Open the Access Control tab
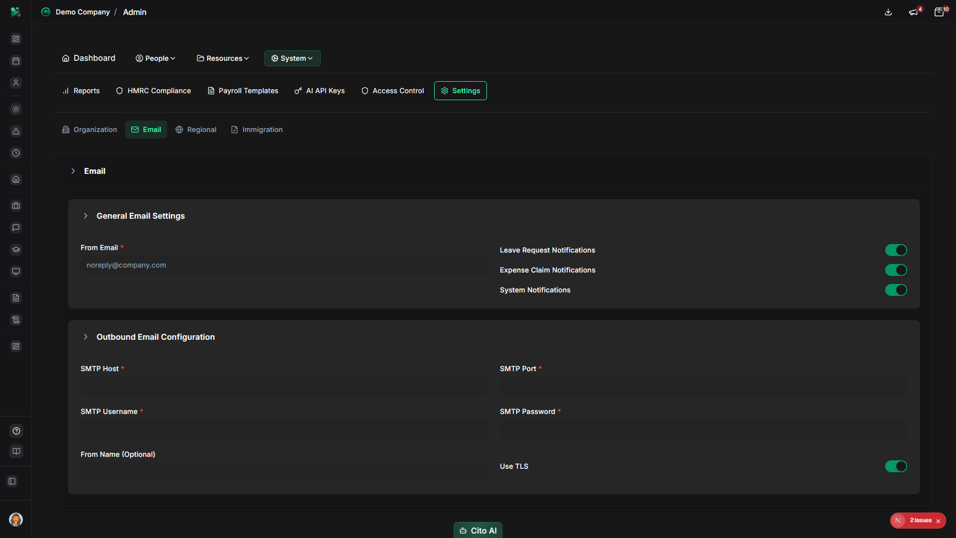The width and height of the screenshot is (956, 538). [392, 91]
